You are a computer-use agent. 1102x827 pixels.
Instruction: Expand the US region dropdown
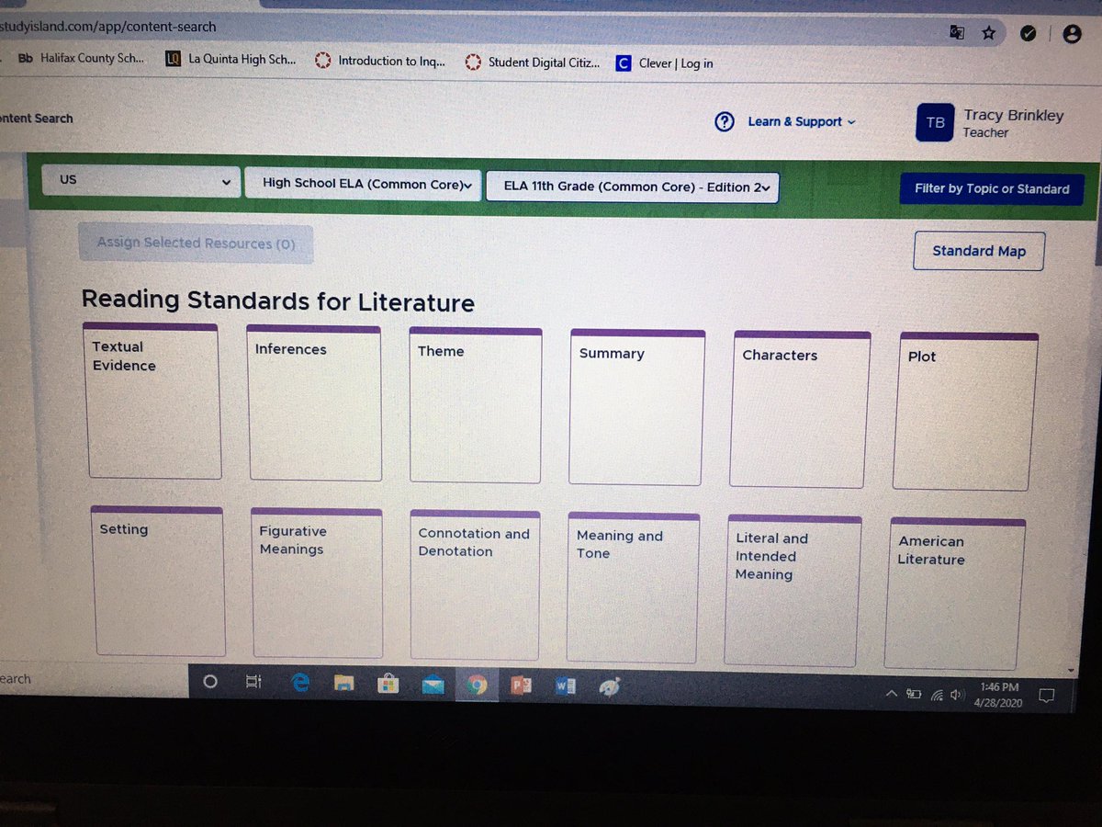pyautogui.click(x=141, y=182)
